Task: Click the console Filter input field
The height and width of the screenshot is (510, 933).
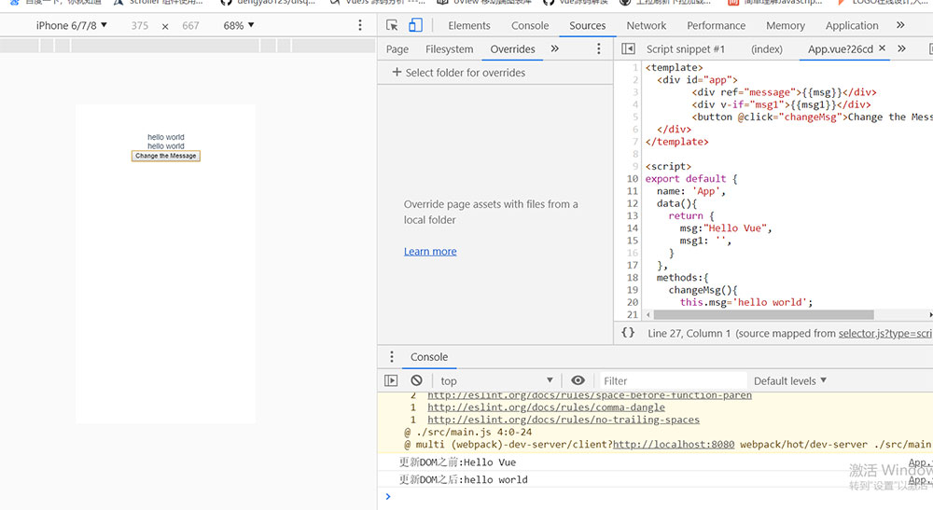Action: click(x=673, y=380)
